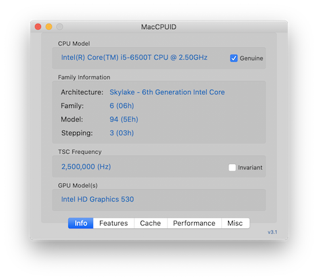Click the Skylake architecture value

[167, 92]
